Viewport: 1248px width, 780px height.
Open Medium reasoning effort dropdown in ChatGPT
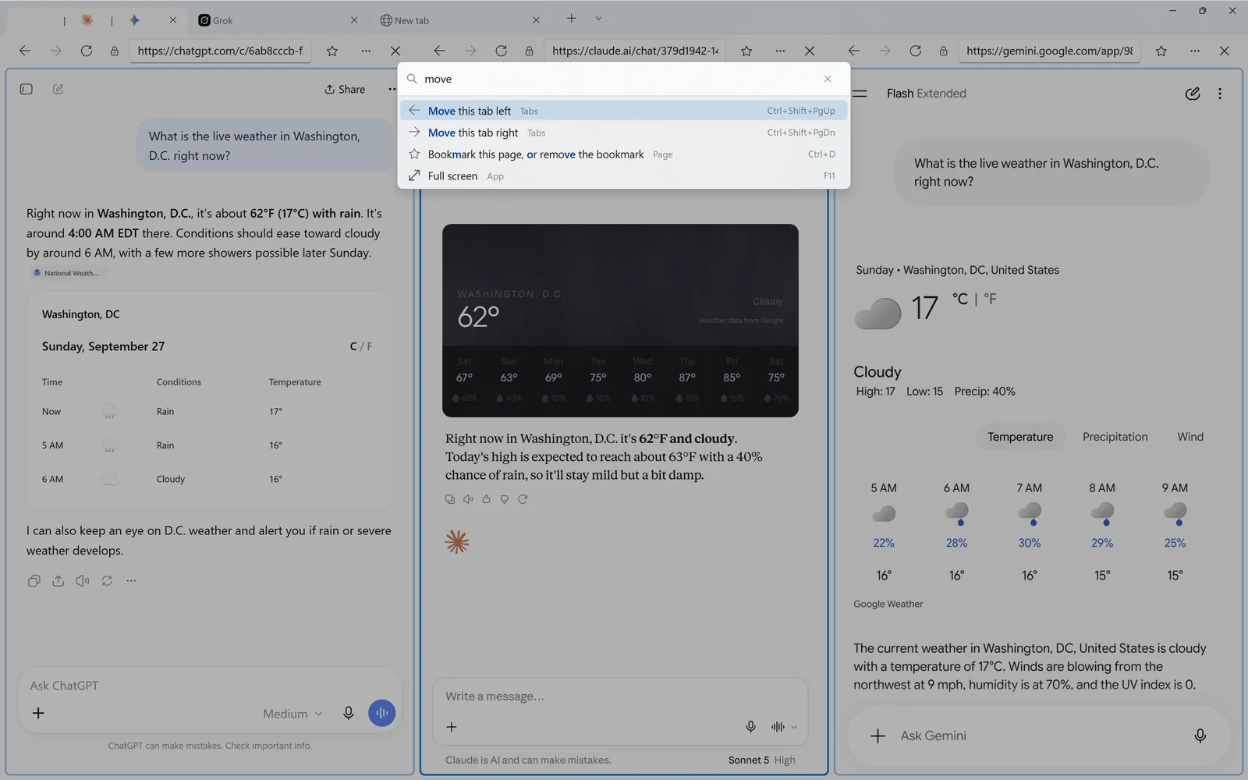(x=292, y=714)
